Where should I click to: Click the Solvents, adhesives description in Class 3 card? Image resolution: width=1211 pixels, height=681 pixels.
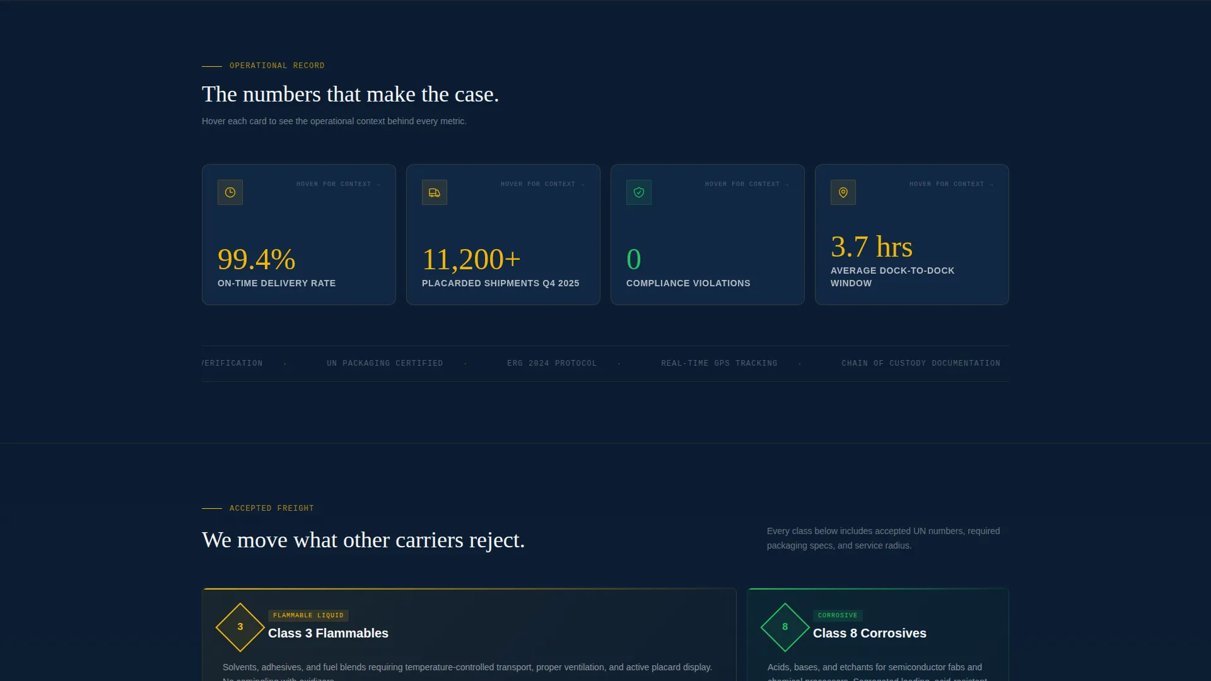coord(467,672)
